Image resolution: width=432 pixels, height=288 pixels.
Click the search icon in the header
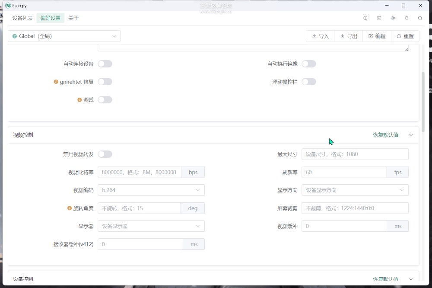[420, 18]
